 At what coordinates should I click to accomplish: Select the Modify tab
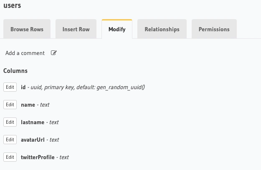(117, 29)
